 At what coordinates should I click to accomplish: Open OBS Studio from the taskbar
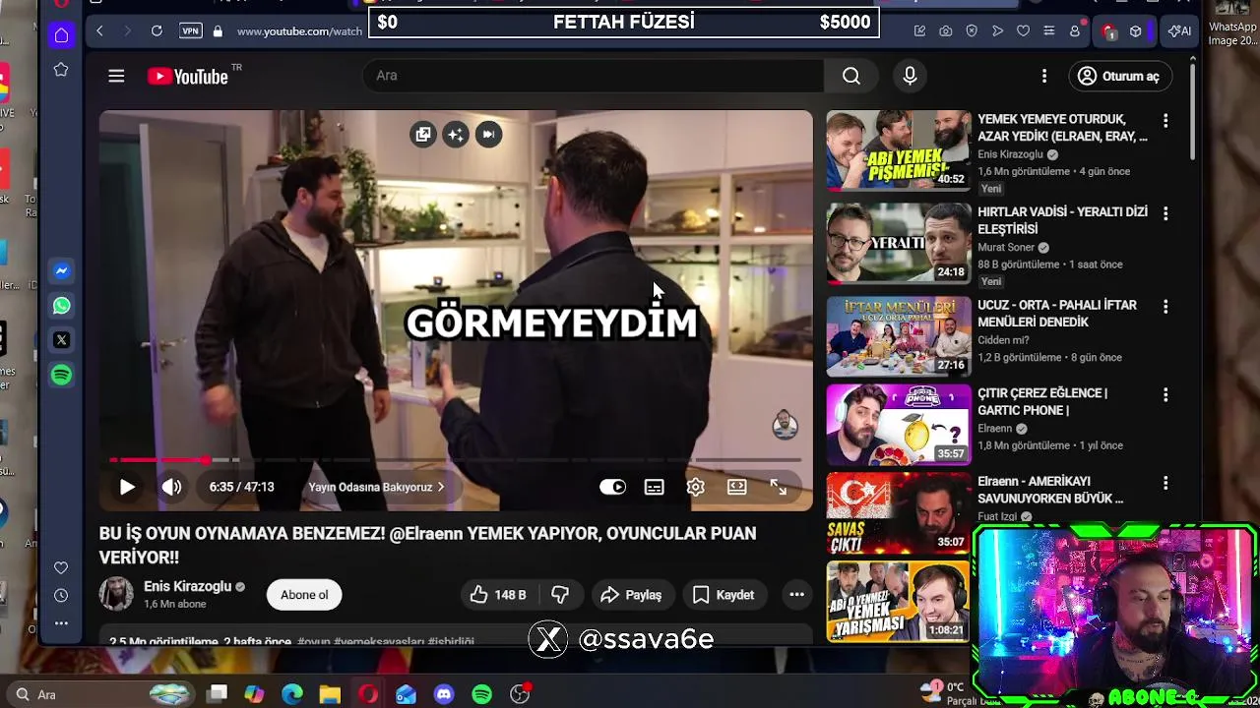520,694
